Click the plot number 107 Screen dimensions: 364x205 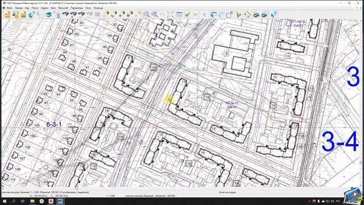pos(22,158)
